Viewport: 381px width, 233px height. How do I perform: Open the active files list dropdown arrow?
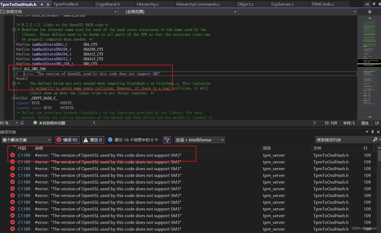(374, 4)
